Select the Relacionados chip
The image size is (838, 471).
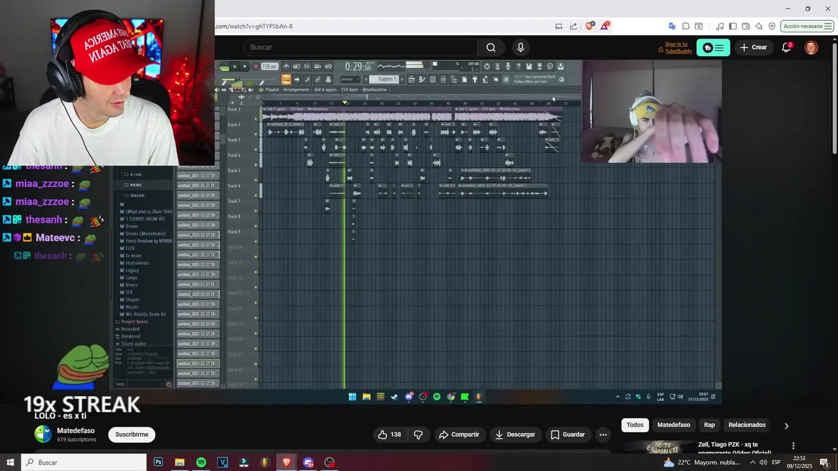click(x=747, y=425)
